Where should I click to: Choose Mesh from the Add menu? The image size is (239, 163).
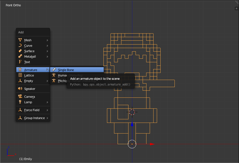click(33, 40)
